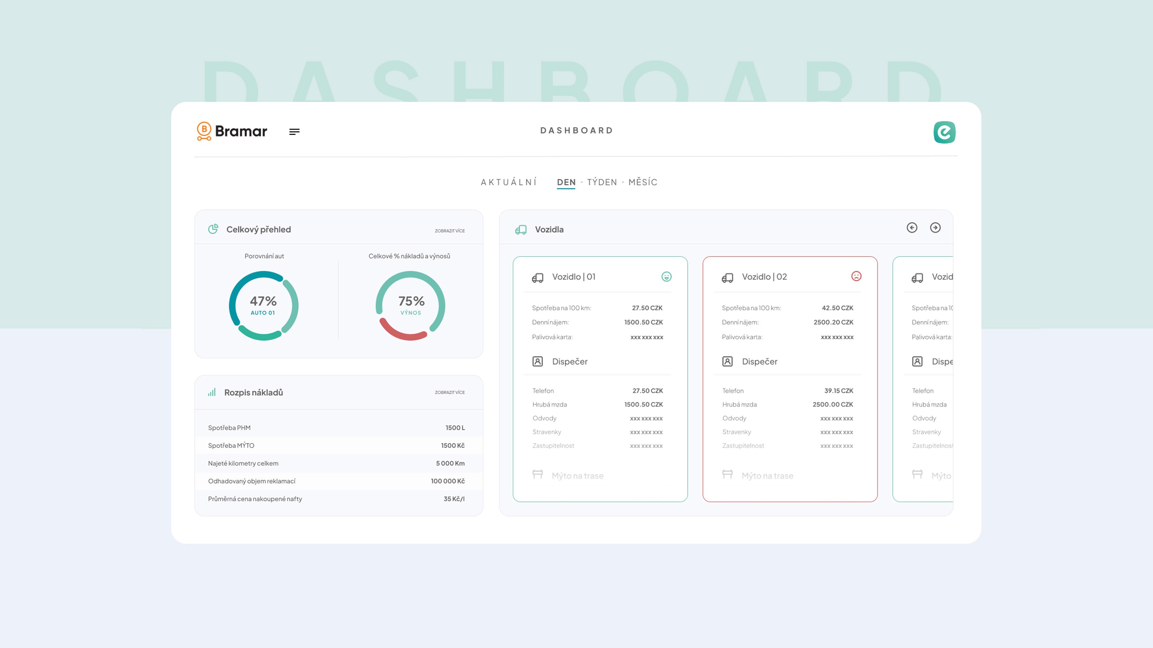The height and width of the screenshot is (648, 1153).
Task: Click sad face icon on Vozidlo 02
Action: click(x=856, y=276)
